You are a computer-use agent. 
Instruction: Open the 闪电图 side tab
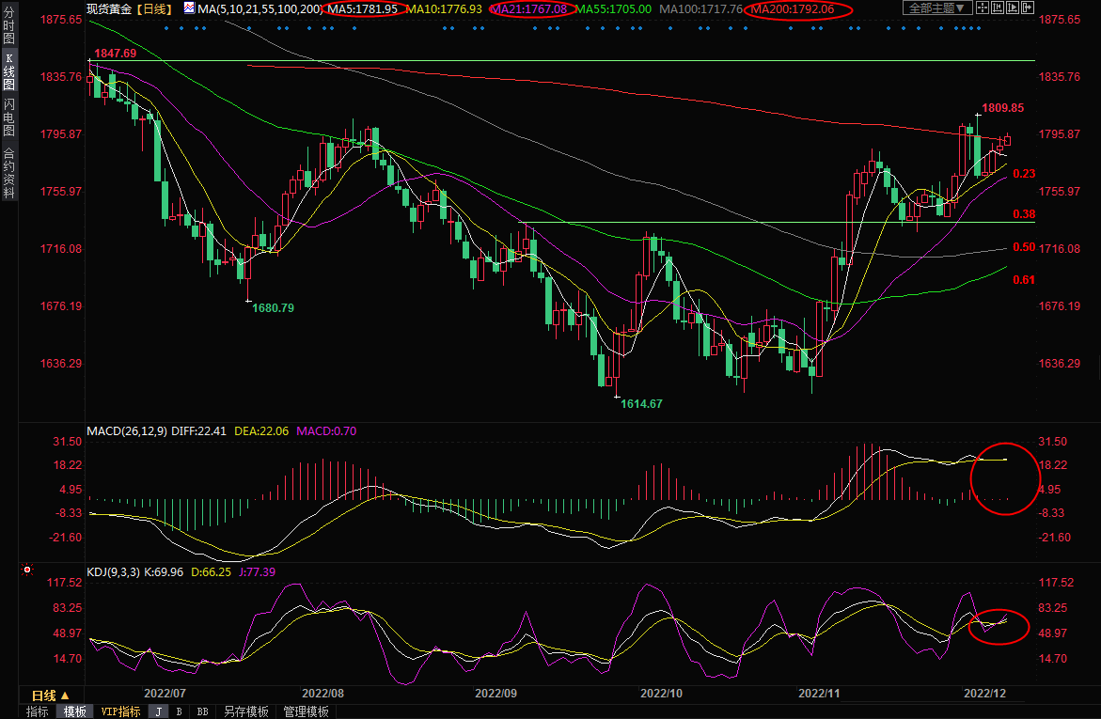[8, 117]
